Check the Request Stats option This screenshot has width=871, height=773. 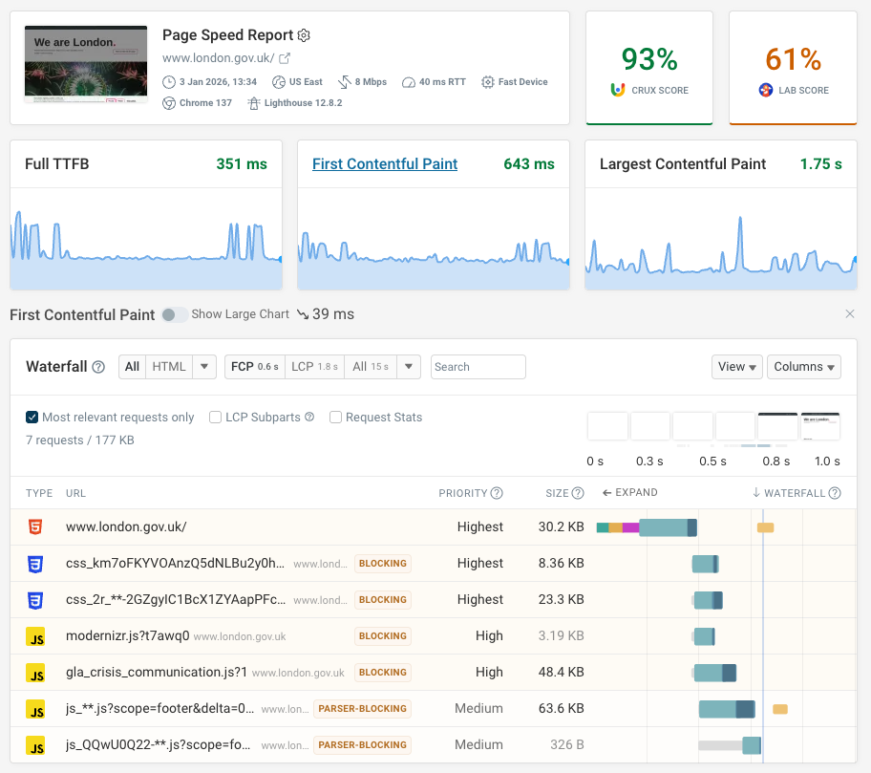335,418
